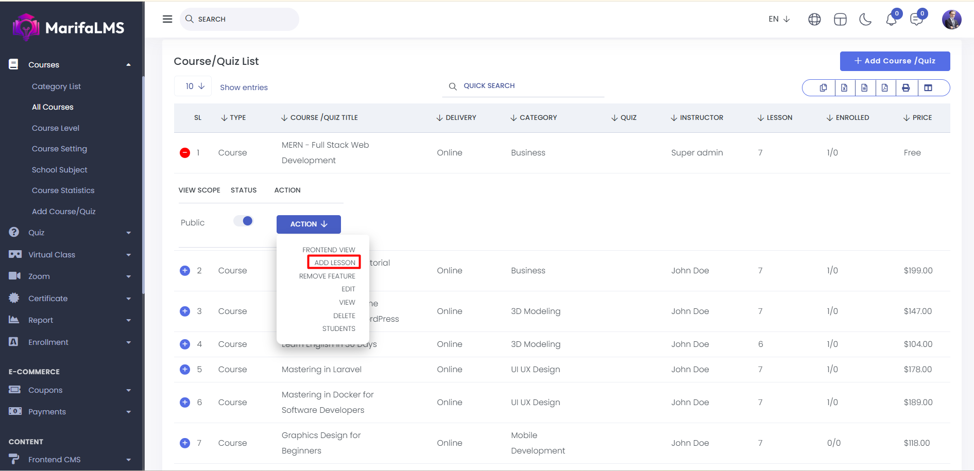Switch to dark mode with moon icon
This screenshot has height=471, width=974.
pyautogui.click(x=865, y=20)
